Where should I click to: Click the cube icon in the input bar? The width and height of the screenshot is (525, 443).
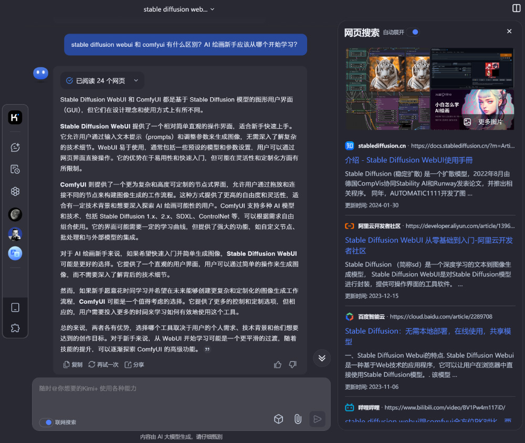278,419
